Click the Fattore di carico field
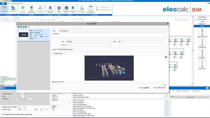Image resolution: width=210 pixels, height=118 pixels. 21,109
